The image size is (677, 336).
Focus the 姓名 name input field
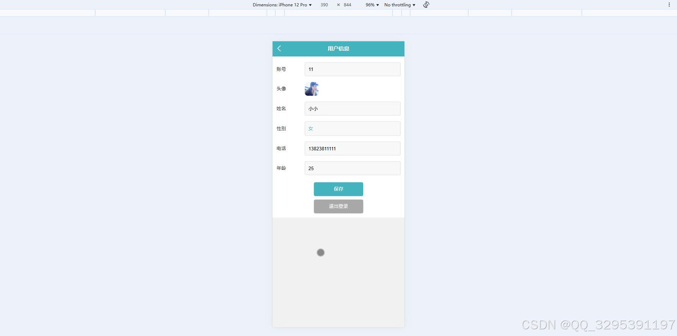click(352, 108)
